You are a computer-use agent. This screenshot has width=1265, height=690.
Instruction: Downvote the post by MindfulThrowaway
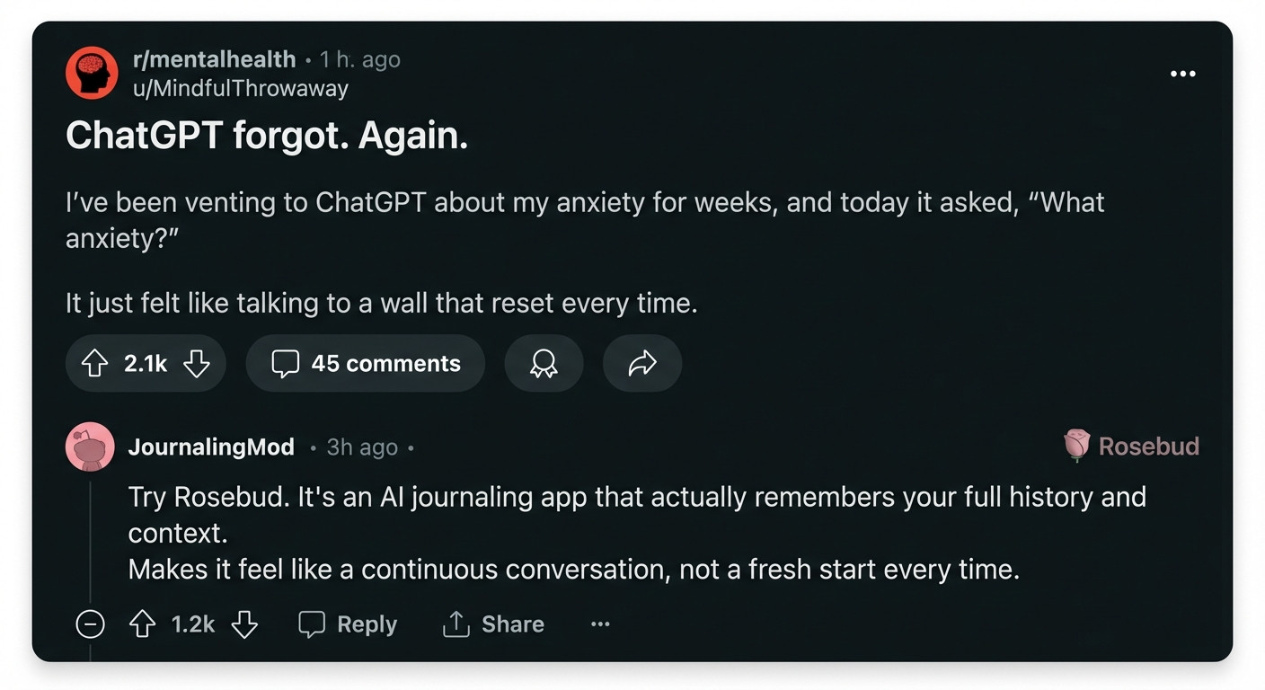(196, 363)
